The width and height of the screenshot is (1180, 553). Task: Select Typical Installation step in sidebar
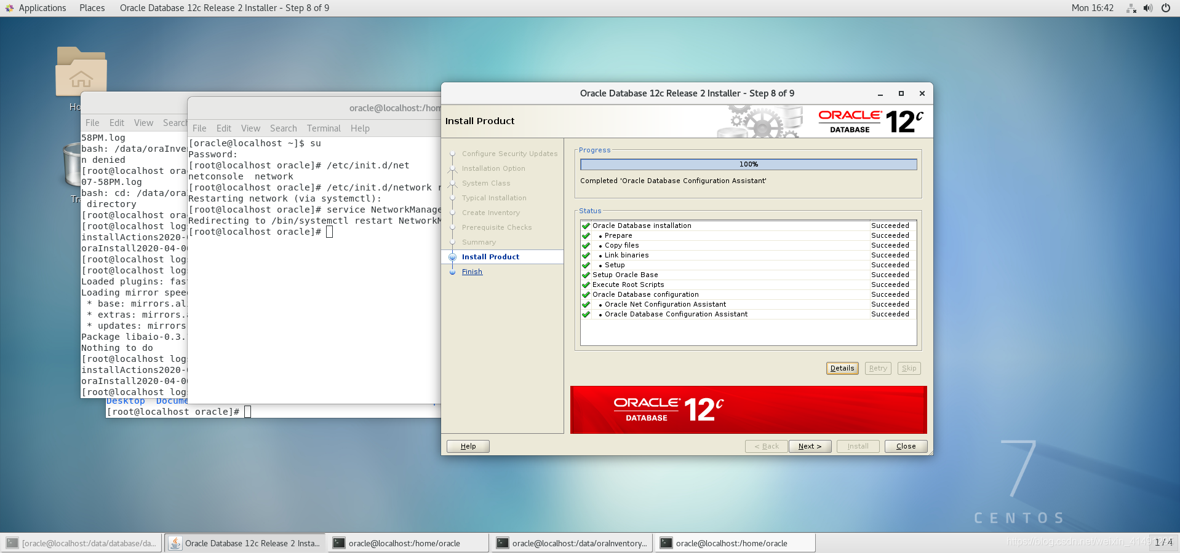point(494,198)
